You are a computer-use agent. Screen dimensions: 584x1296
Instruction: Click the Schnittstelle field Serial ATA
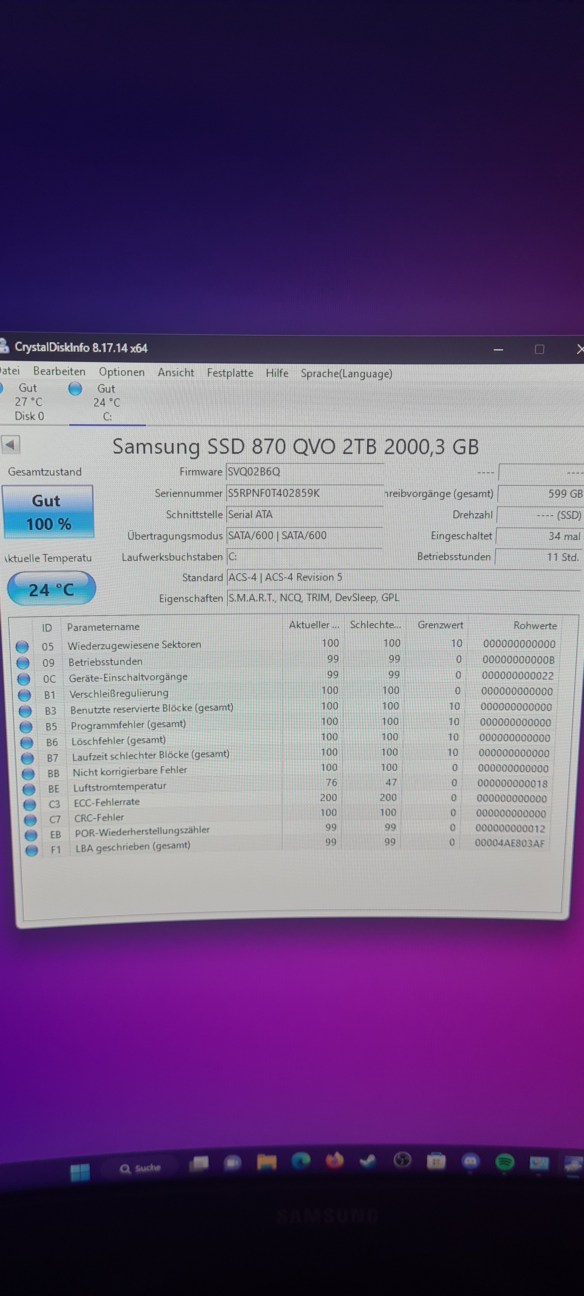[x=305, y=515]
